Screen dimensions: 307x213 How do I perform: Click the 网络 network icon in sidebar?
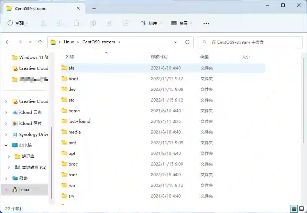pos(15,179)
